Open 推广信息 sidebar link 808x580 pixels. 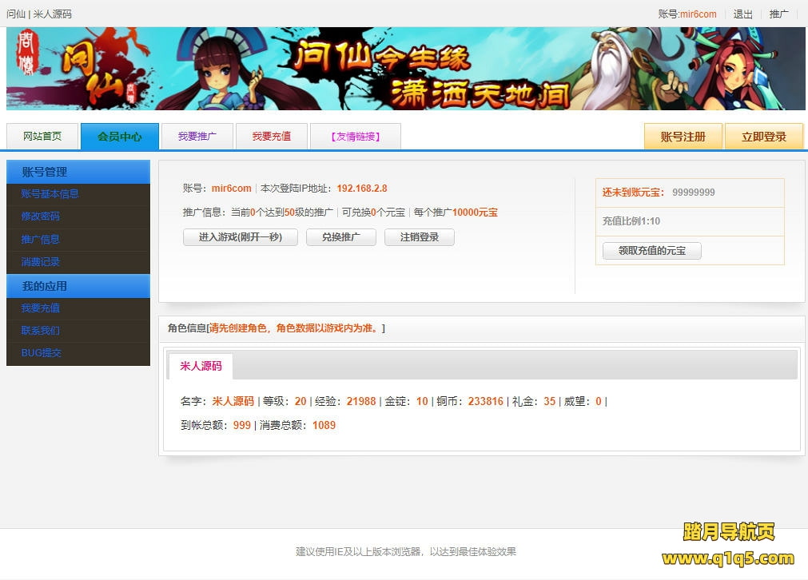coord(40,240)
